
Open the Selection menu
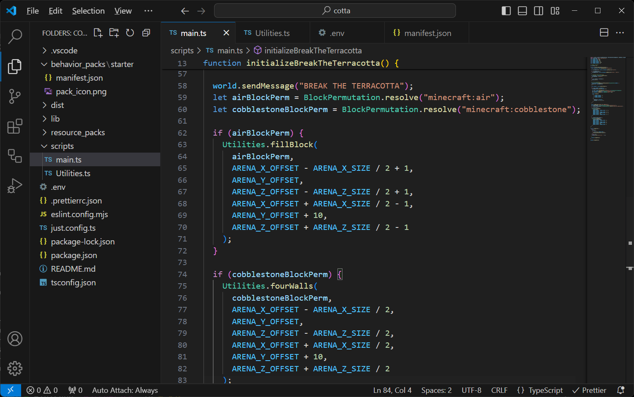(88, 11)
